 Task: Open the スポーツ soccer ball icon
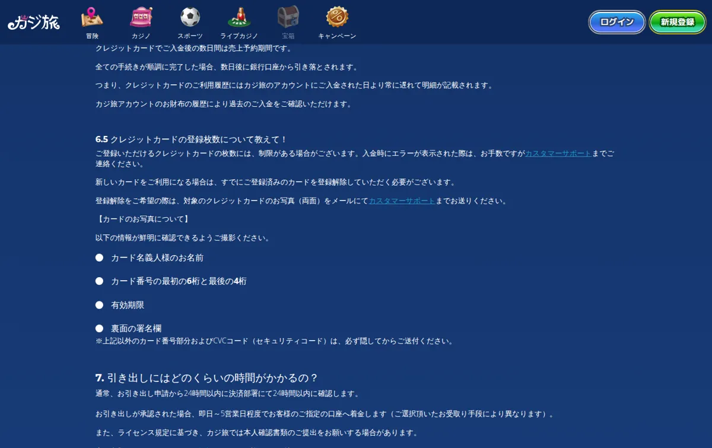click(x=190, y=17)
